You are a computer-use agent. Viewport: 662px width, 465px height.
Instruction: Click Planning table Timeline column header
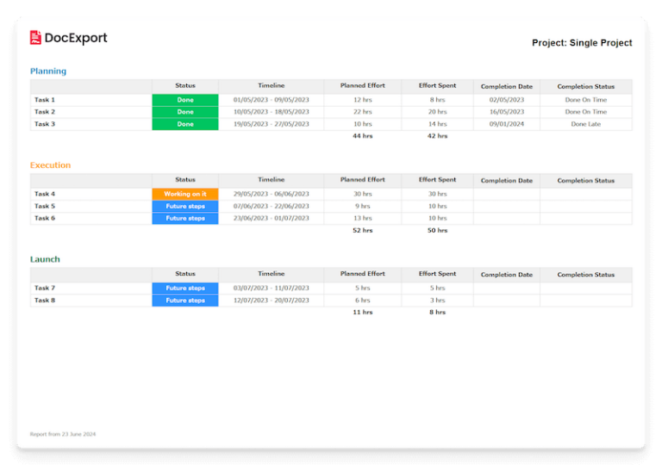pos(271,85)
